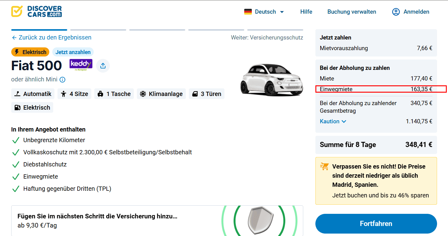448x236 pixels.
Task: Click 'Weiter: Versicherungsschutz' text
Action: tap(267, 38)
